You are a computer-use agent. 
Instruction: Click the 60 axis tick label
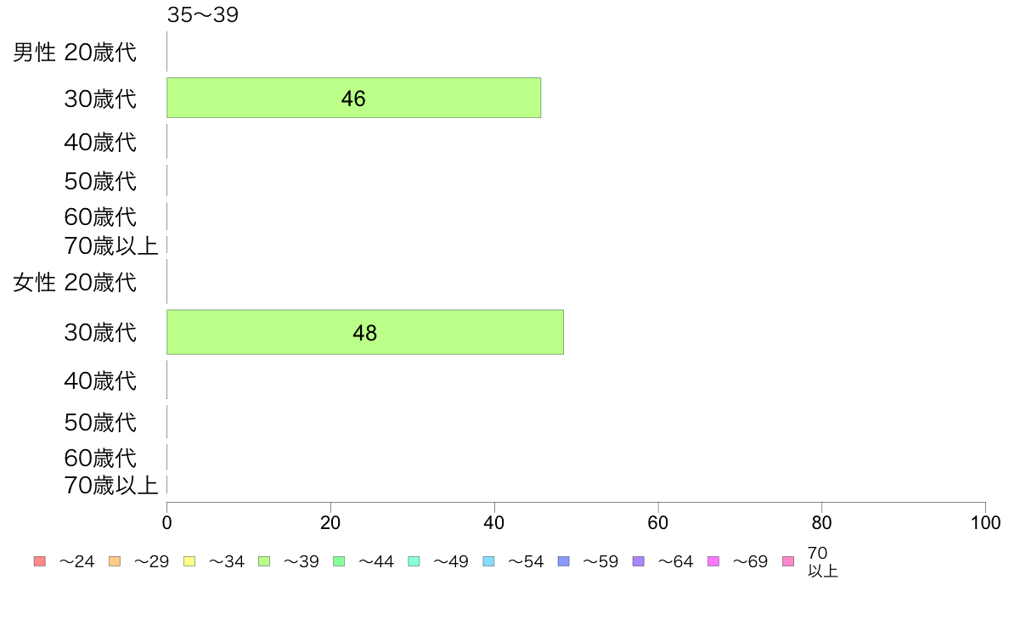pos(657,522)
